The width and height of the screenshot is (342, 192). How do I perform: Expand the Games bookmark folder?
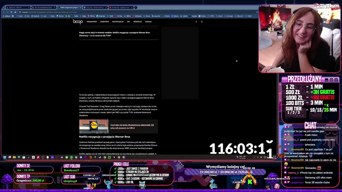click(x=147, y=16)
